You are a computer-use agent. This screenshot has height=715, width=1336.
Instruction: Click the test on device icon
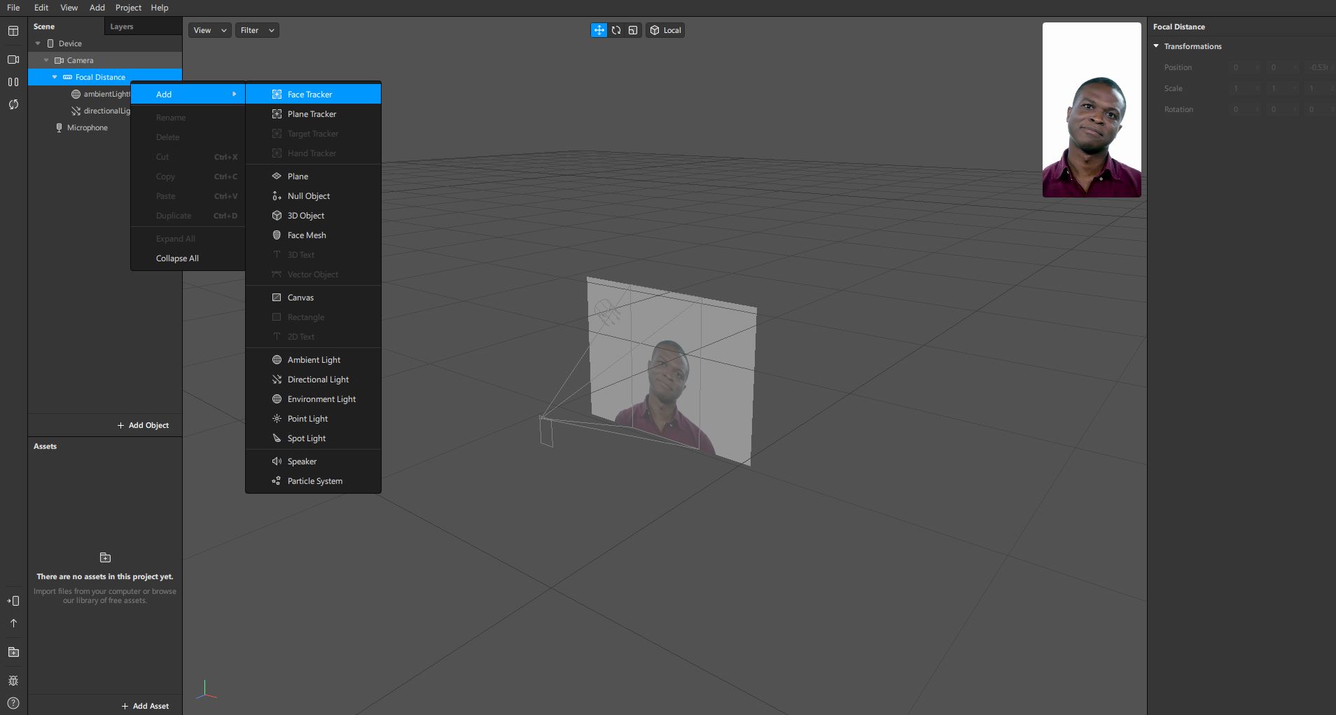13,601
